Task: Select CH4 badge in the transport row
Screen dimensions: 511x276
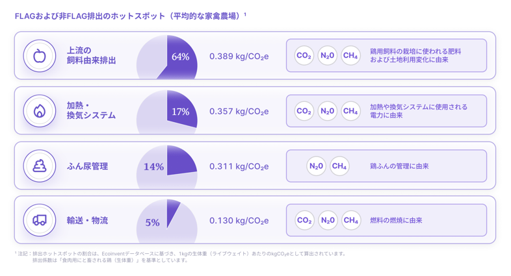Action: point(350,221)
